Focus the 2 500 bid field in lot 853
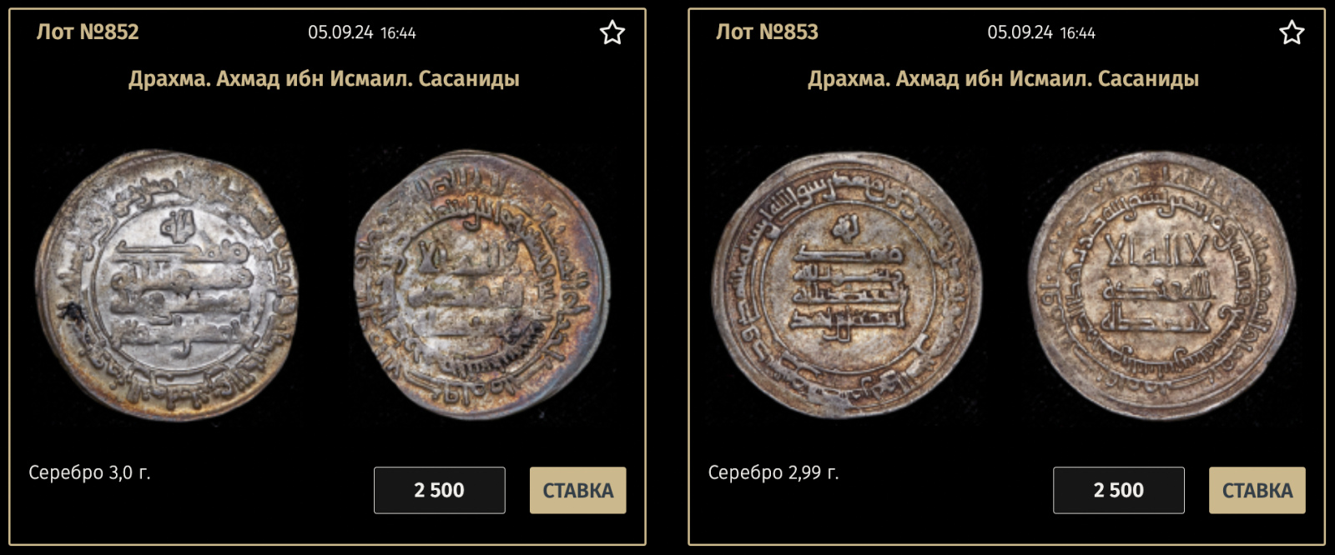The height and width of the screenshot is (555, 1335). 1119,490
